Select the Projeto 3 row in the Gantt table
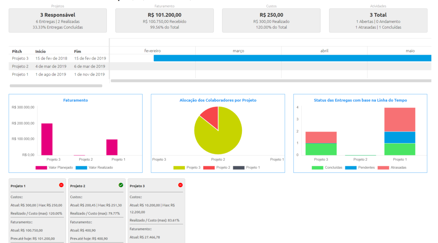This screenshot has width=438, height=243. coord(59,58)
